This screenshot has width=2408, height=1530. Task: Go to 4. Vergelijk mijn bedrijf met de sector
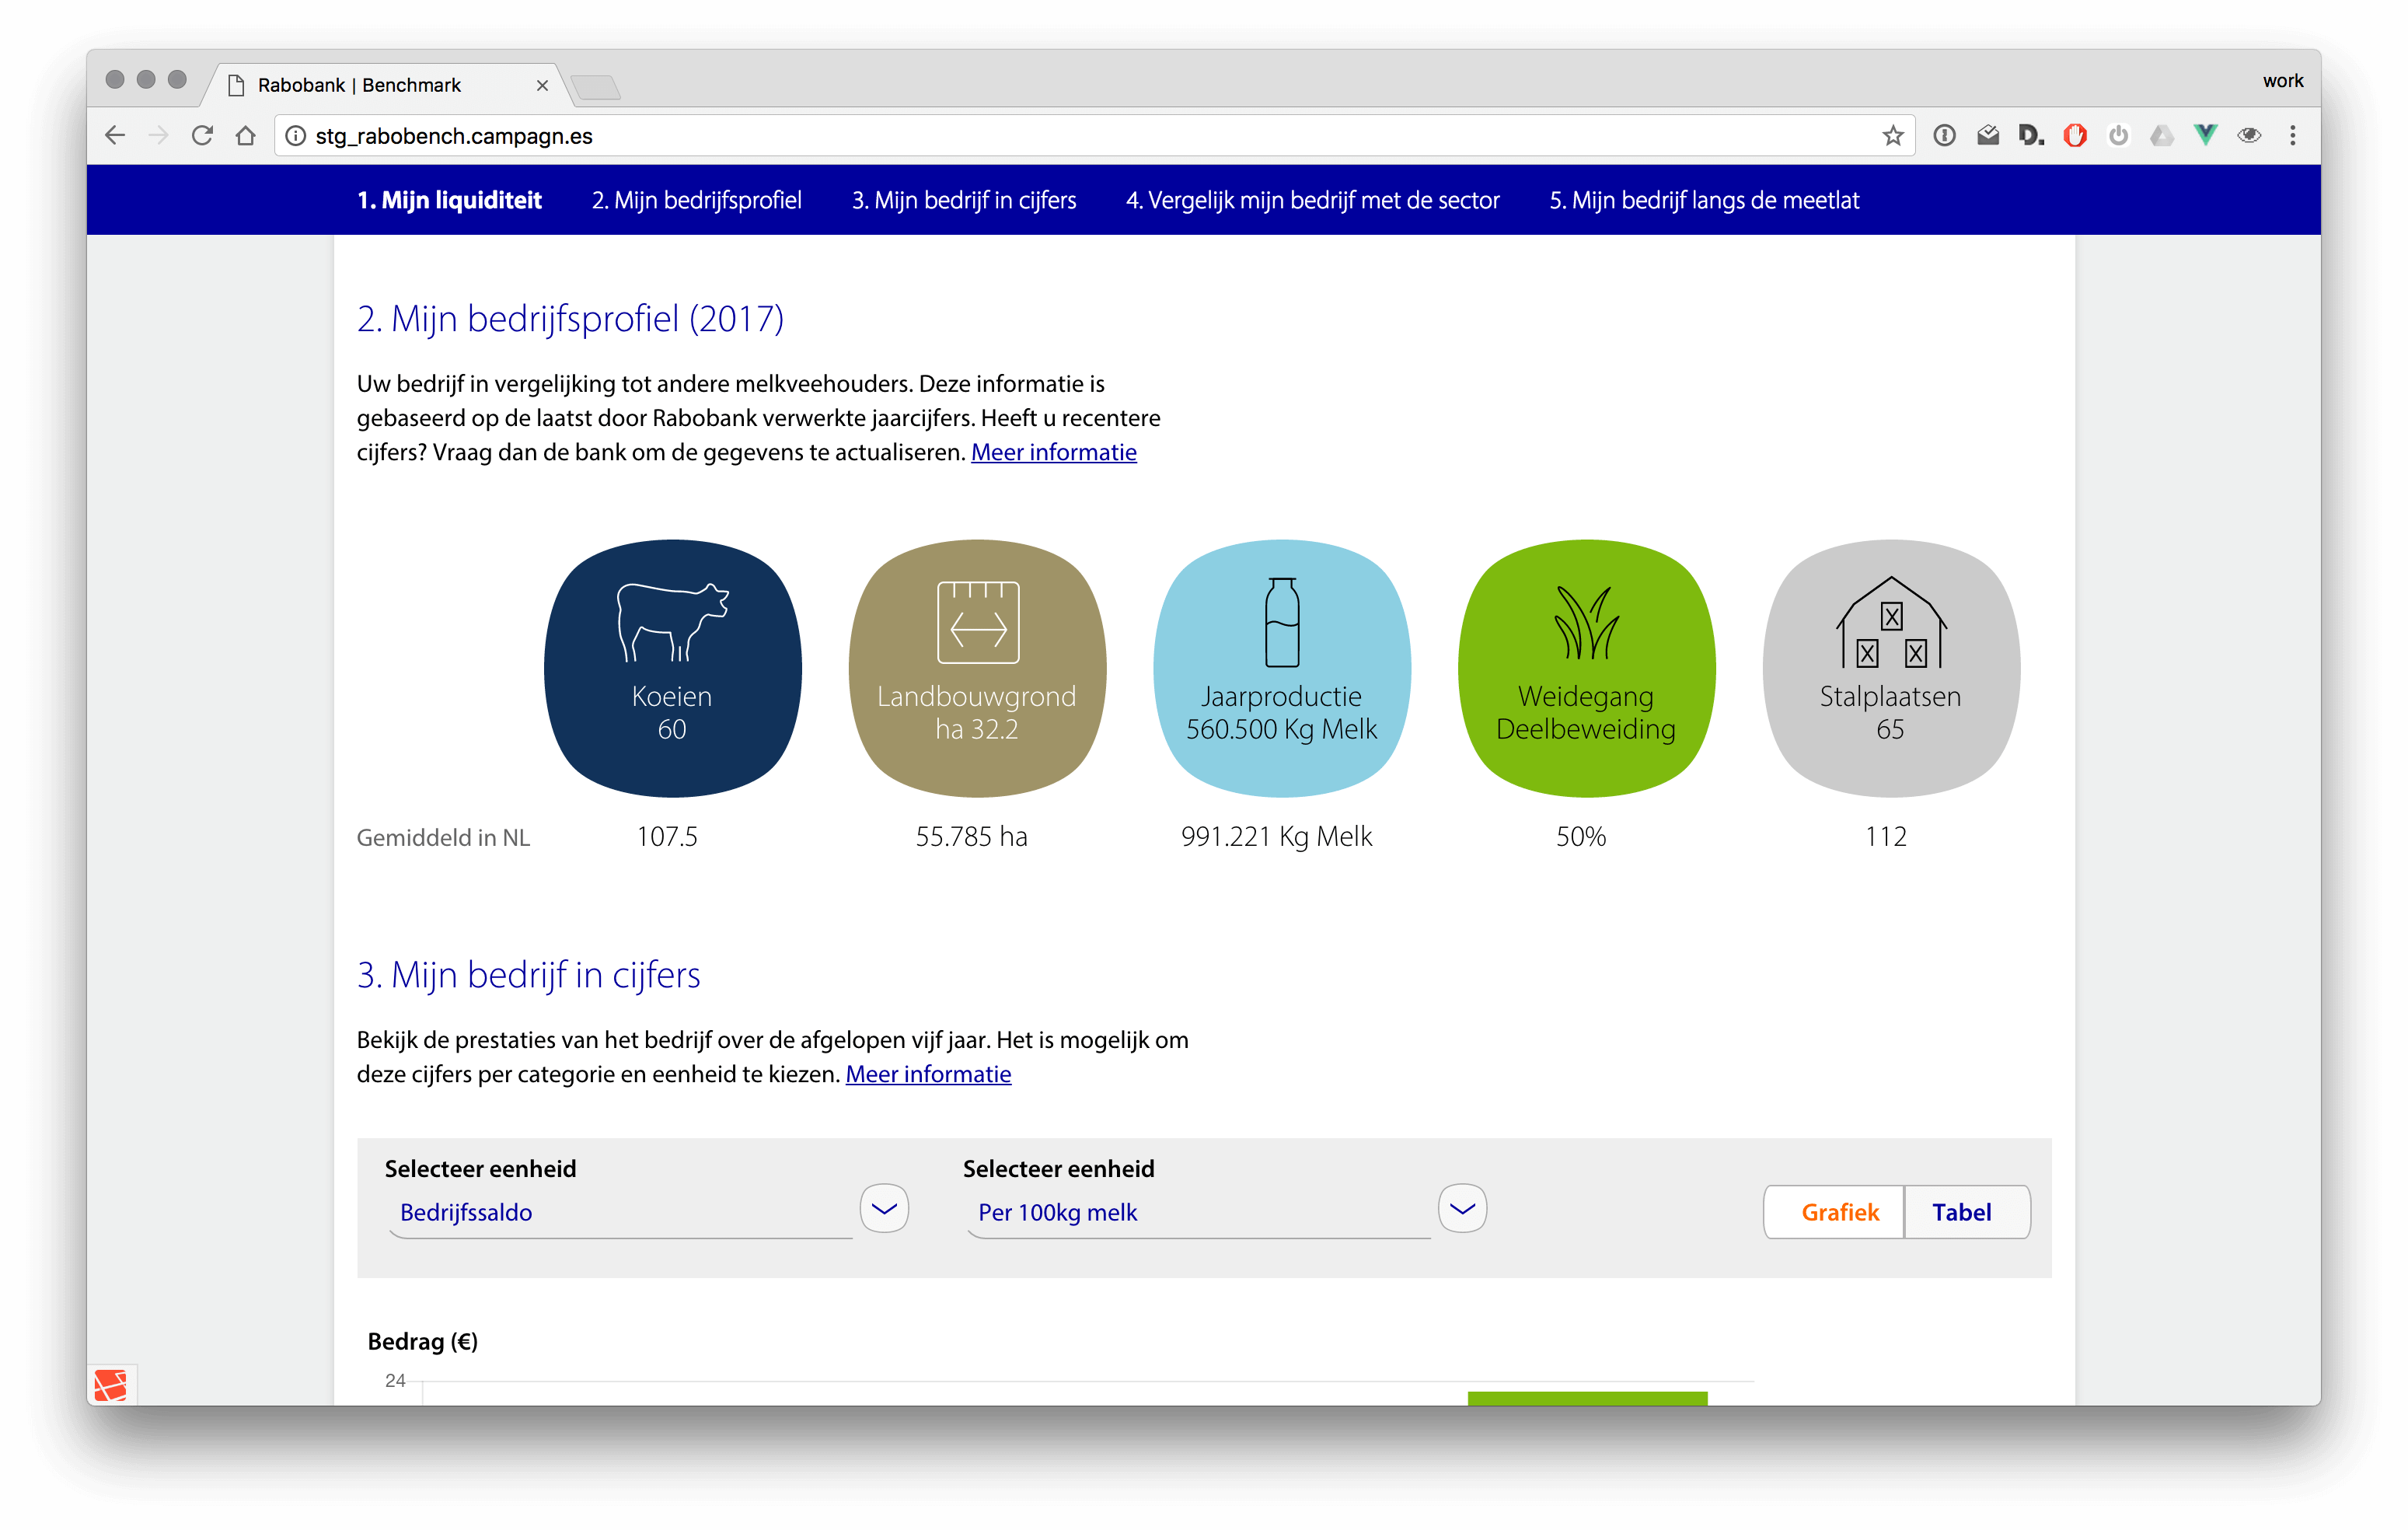[1312, 200]
